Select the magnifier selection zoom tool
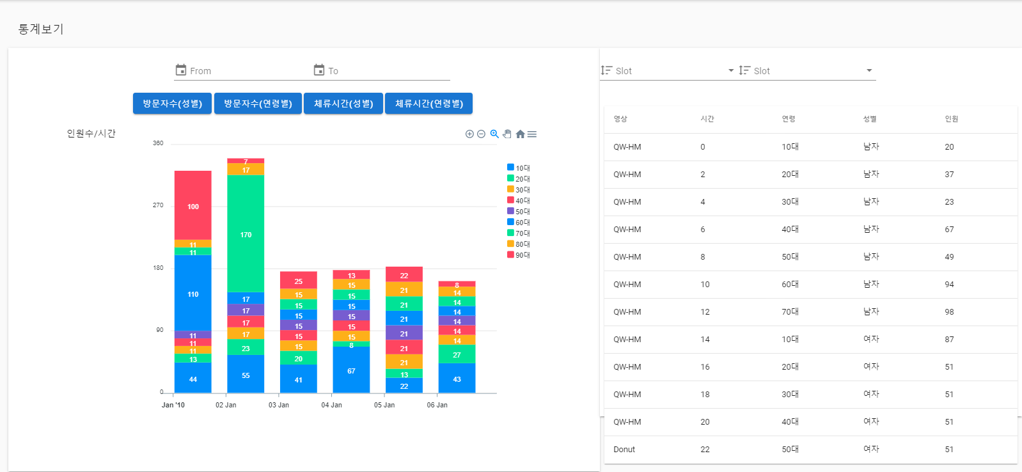1022x472 pixels. [x=494, y=134]
